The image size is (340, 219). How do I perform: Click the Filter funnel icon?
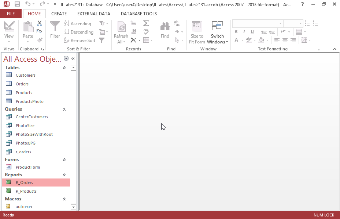point(55,26)
